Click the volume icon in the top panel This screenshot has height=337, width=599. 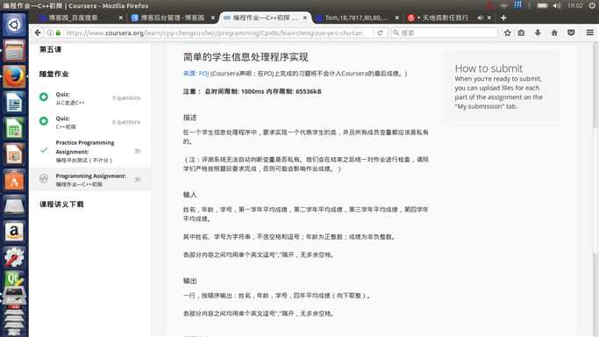pos(557,5)
